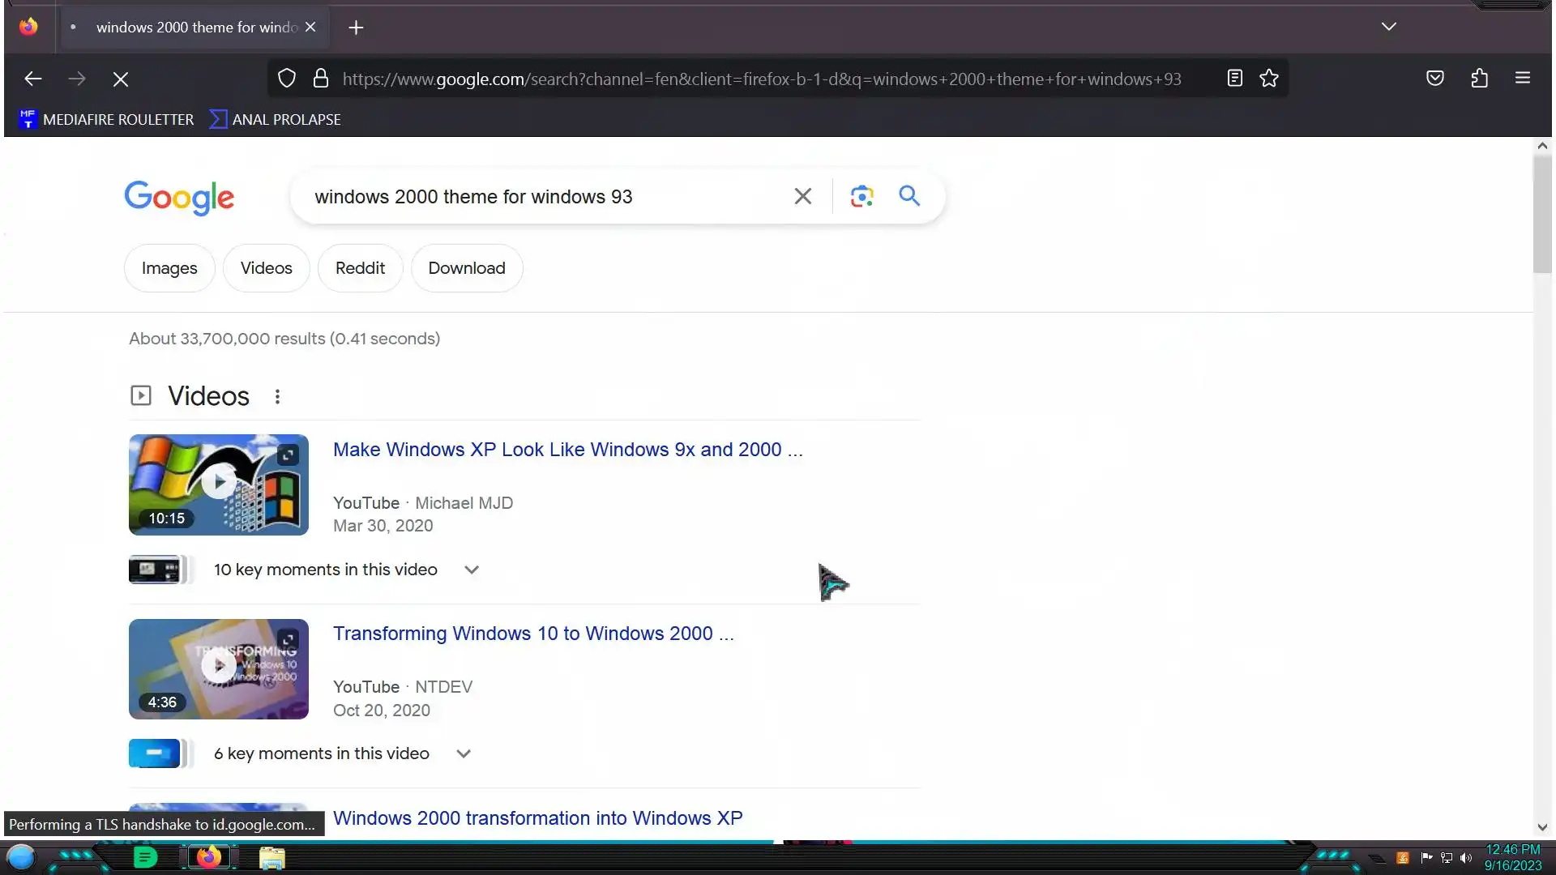Select the Images filter chip

coord(169,268)
